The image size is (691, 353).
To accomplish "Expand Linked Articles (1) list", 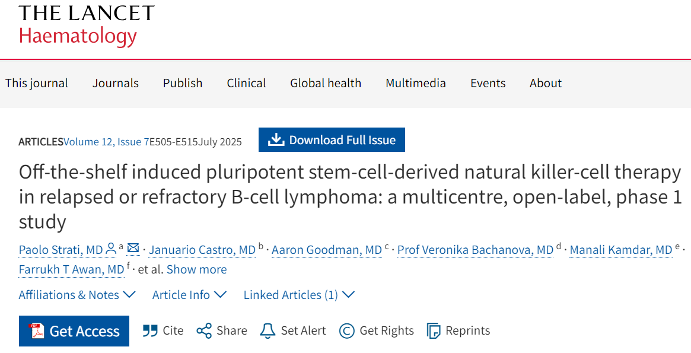I will click(299, 295).
